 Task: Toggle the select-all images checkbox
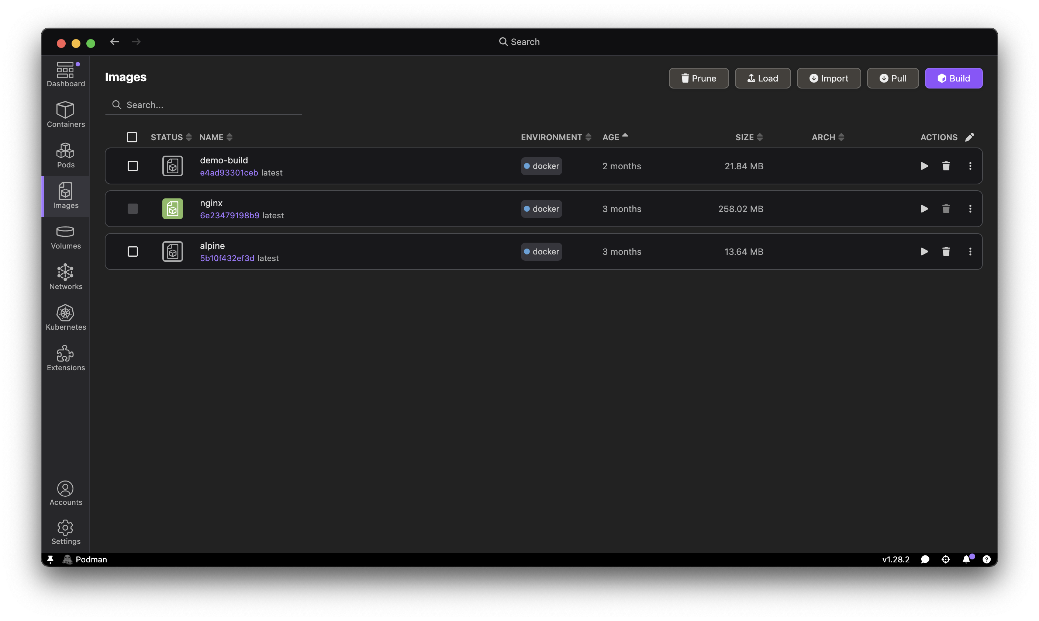click(x=132, y=137)
